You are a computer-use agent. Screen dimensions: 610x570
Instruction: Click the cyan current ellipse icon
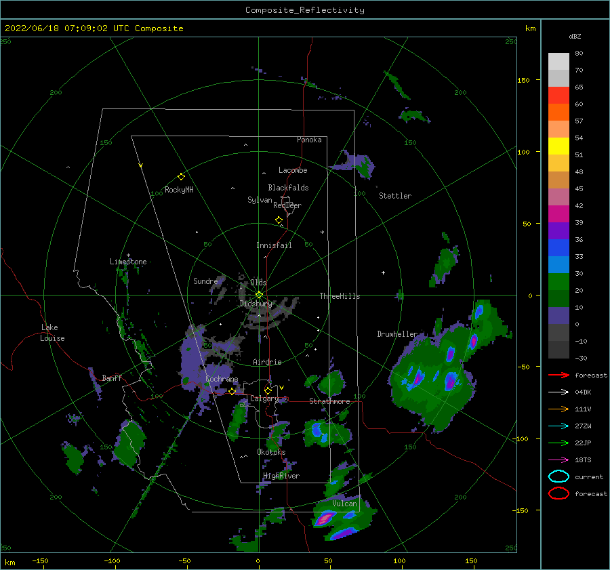[558, 476]
